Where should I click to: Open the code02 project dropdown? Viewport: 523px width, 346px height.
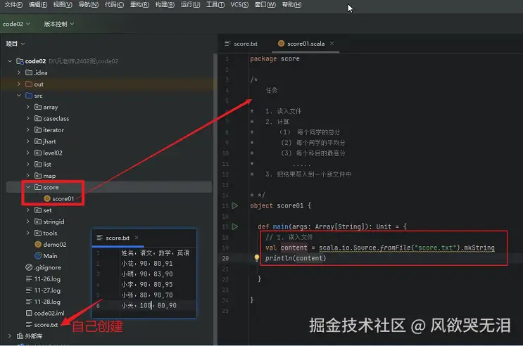click(16, 24)
